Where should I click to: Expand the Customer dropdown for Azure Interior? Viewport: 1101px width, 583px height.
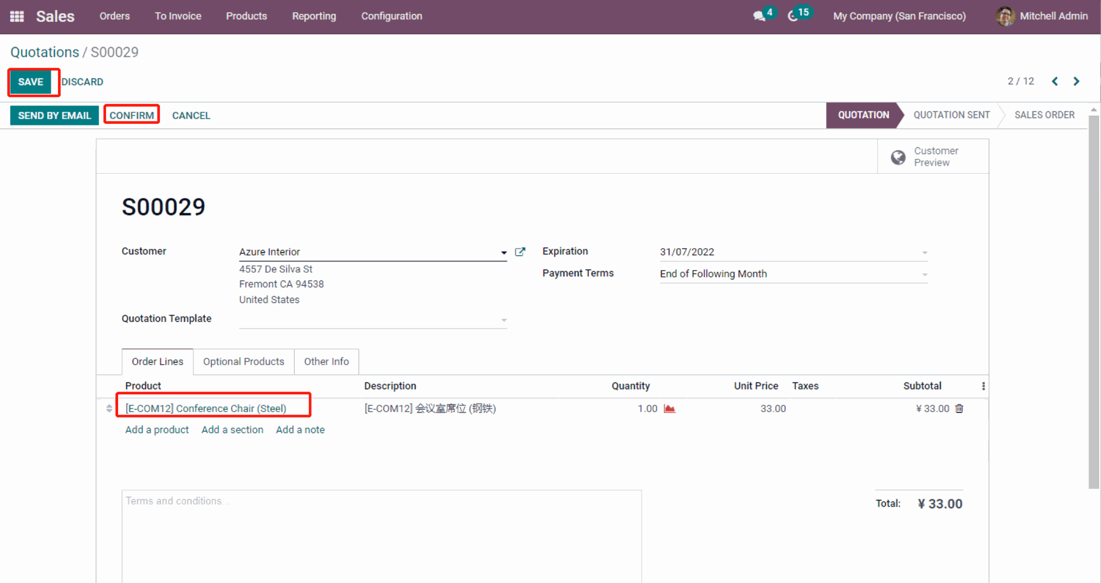point(503,252)
